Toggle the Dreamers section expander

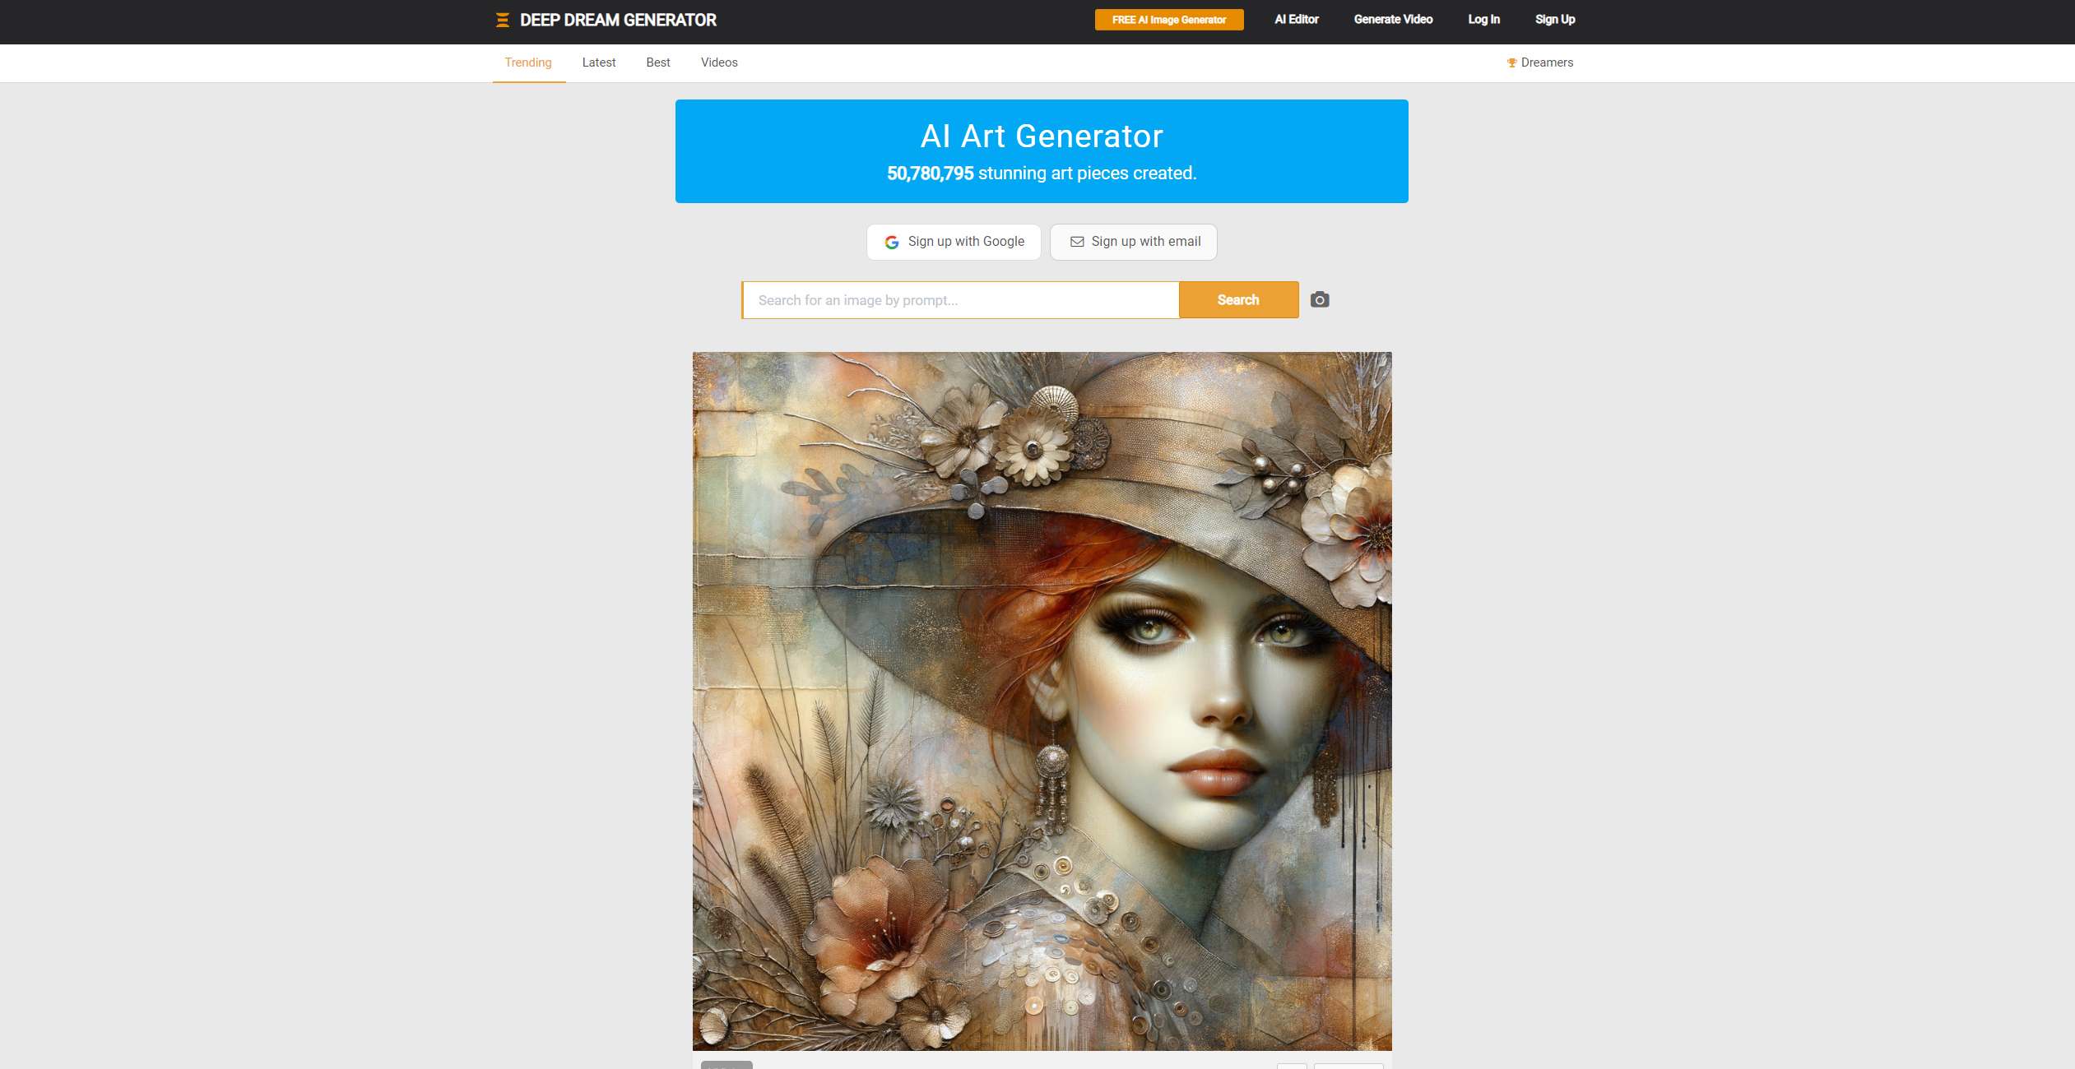[x=1540, y=62]
